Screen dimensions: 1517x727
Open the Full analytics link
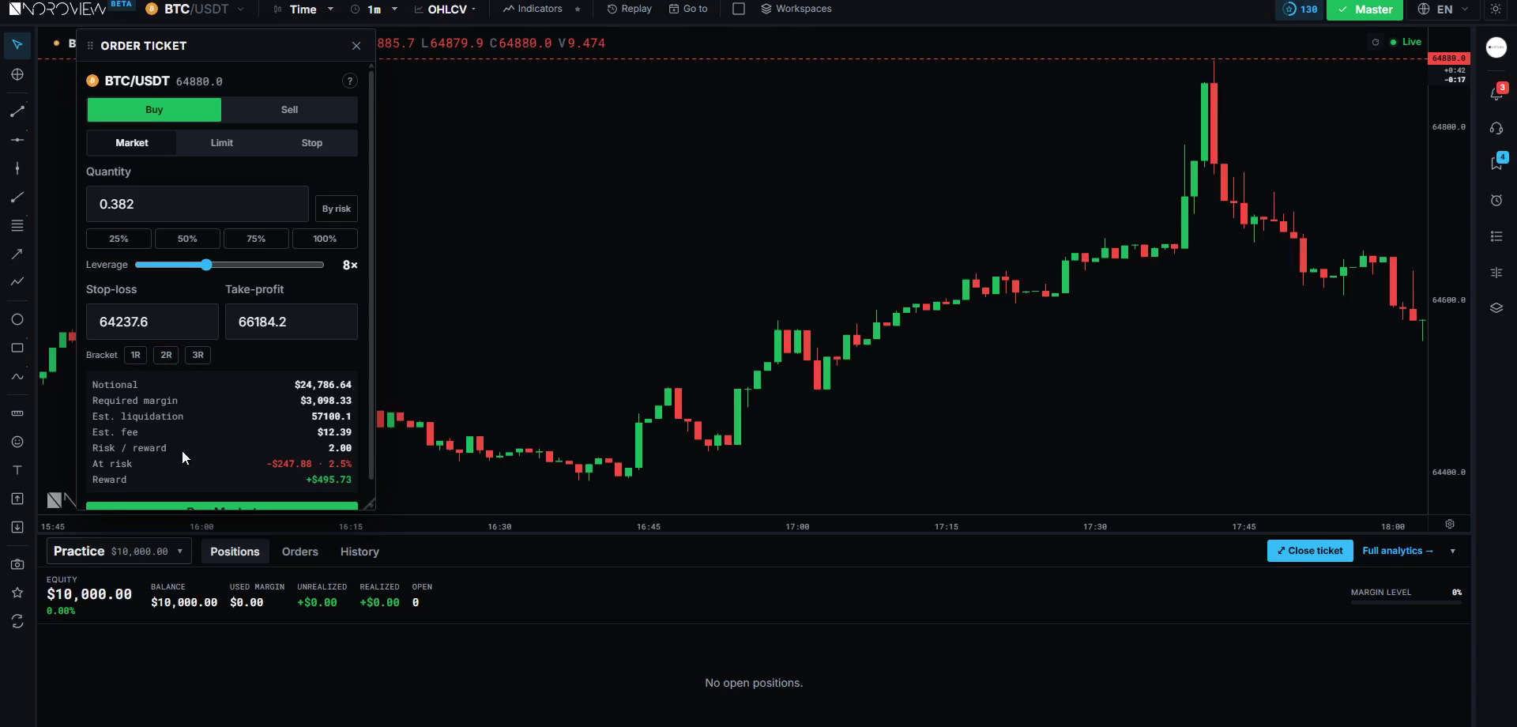click(1398, 551)
